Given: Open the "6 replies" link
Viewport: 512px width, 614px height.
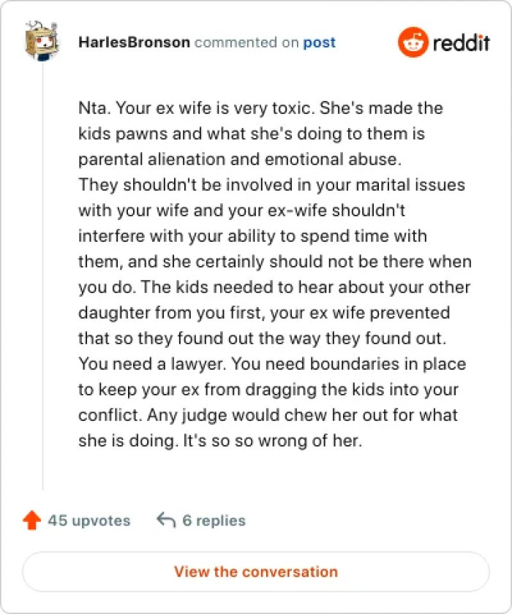Looking at the screenshot, I should coord(214,520).
